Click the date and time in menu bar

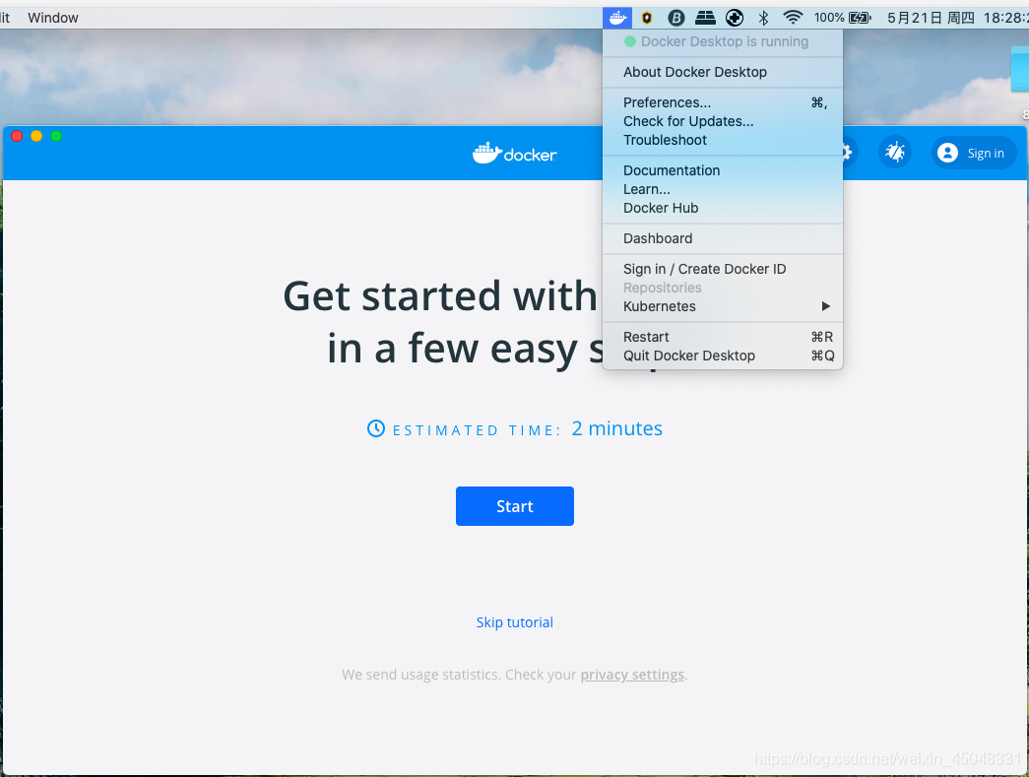point(957,18)
